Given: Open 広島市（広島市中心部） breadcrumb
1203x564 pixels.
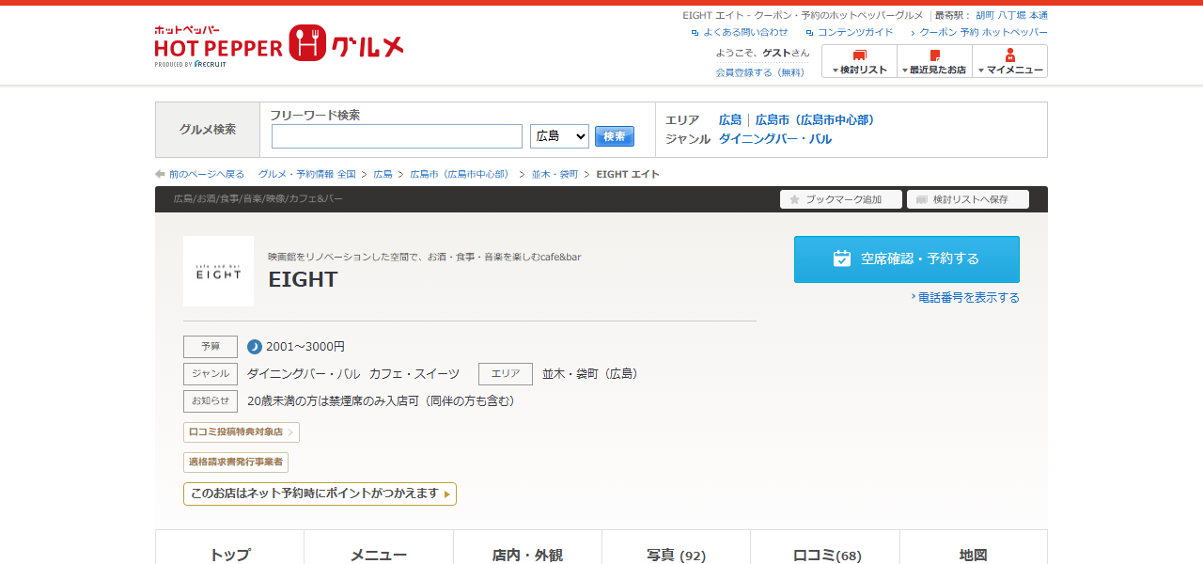Looking at the screenshot, I should (x=461, y=174).
